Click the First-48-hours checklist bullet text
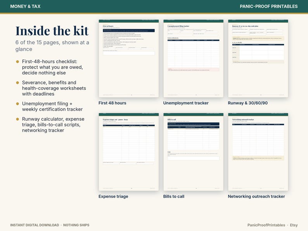Screen dimensions: 308x231 coord(52,67)
